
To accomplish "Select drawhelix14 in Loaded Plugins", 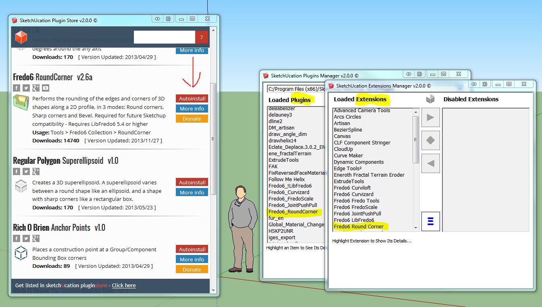I will pyautogui.click(x=282, y=140).
